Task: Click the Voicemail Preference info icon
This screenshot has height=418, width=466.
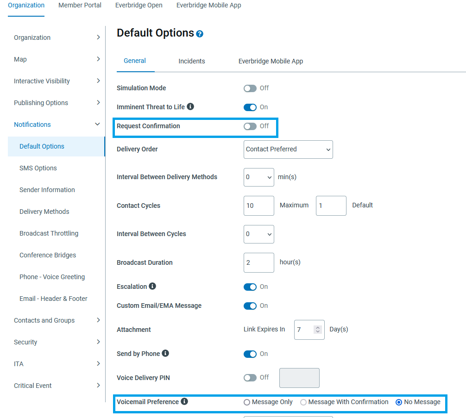Action: coord(185,401)
